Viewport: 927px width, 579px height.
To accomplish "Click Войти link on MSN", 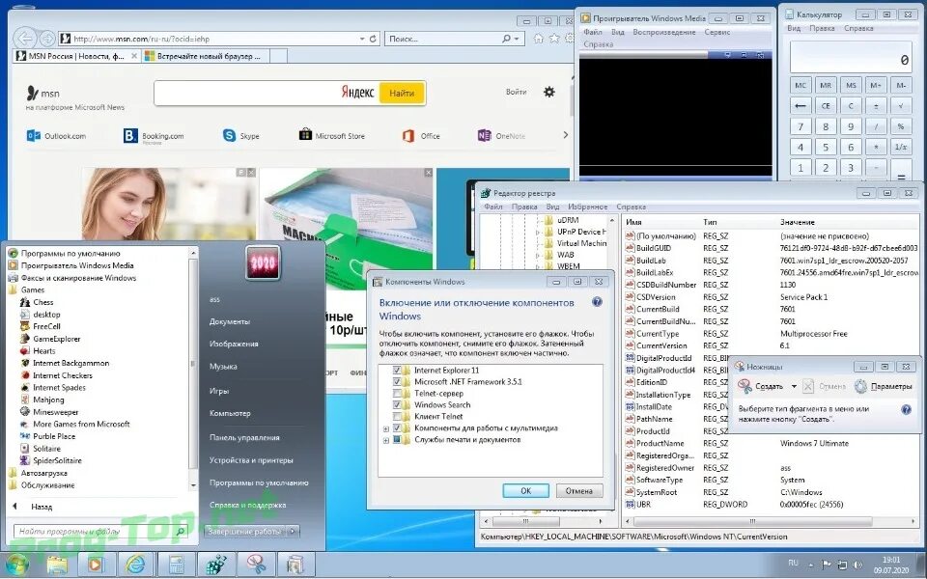I will click(516, 92).
